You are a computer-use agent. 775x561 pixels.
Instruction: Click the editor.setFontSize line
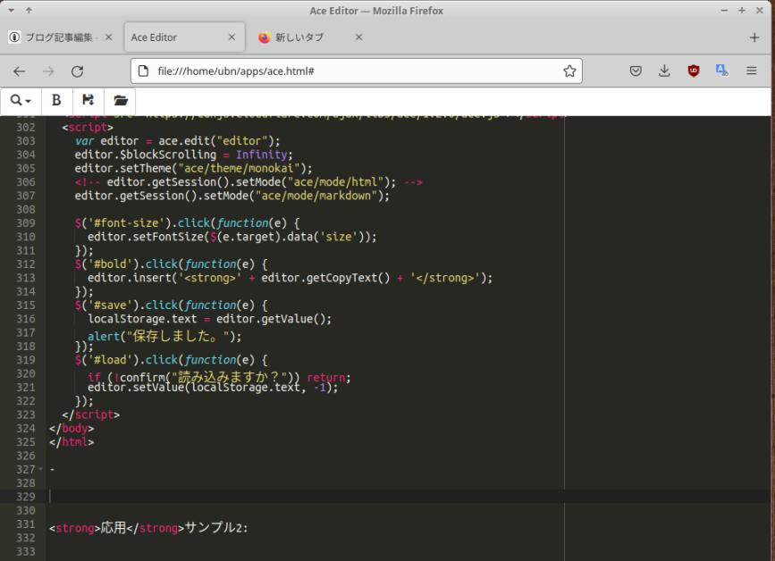(232, 237)
